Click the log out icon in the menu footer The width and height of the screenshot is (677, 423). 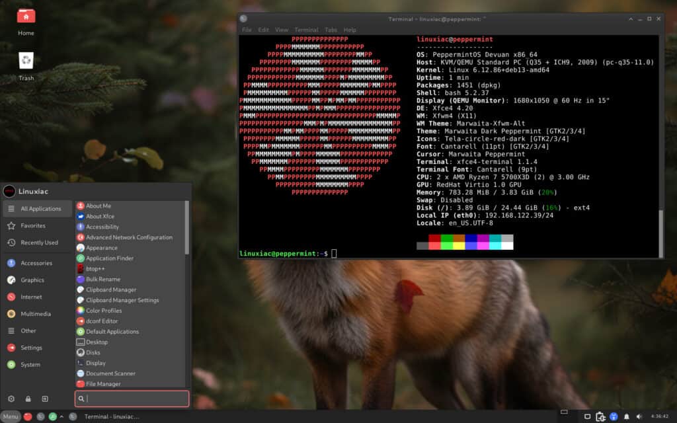pyautogui.click(x=45, y=399)
